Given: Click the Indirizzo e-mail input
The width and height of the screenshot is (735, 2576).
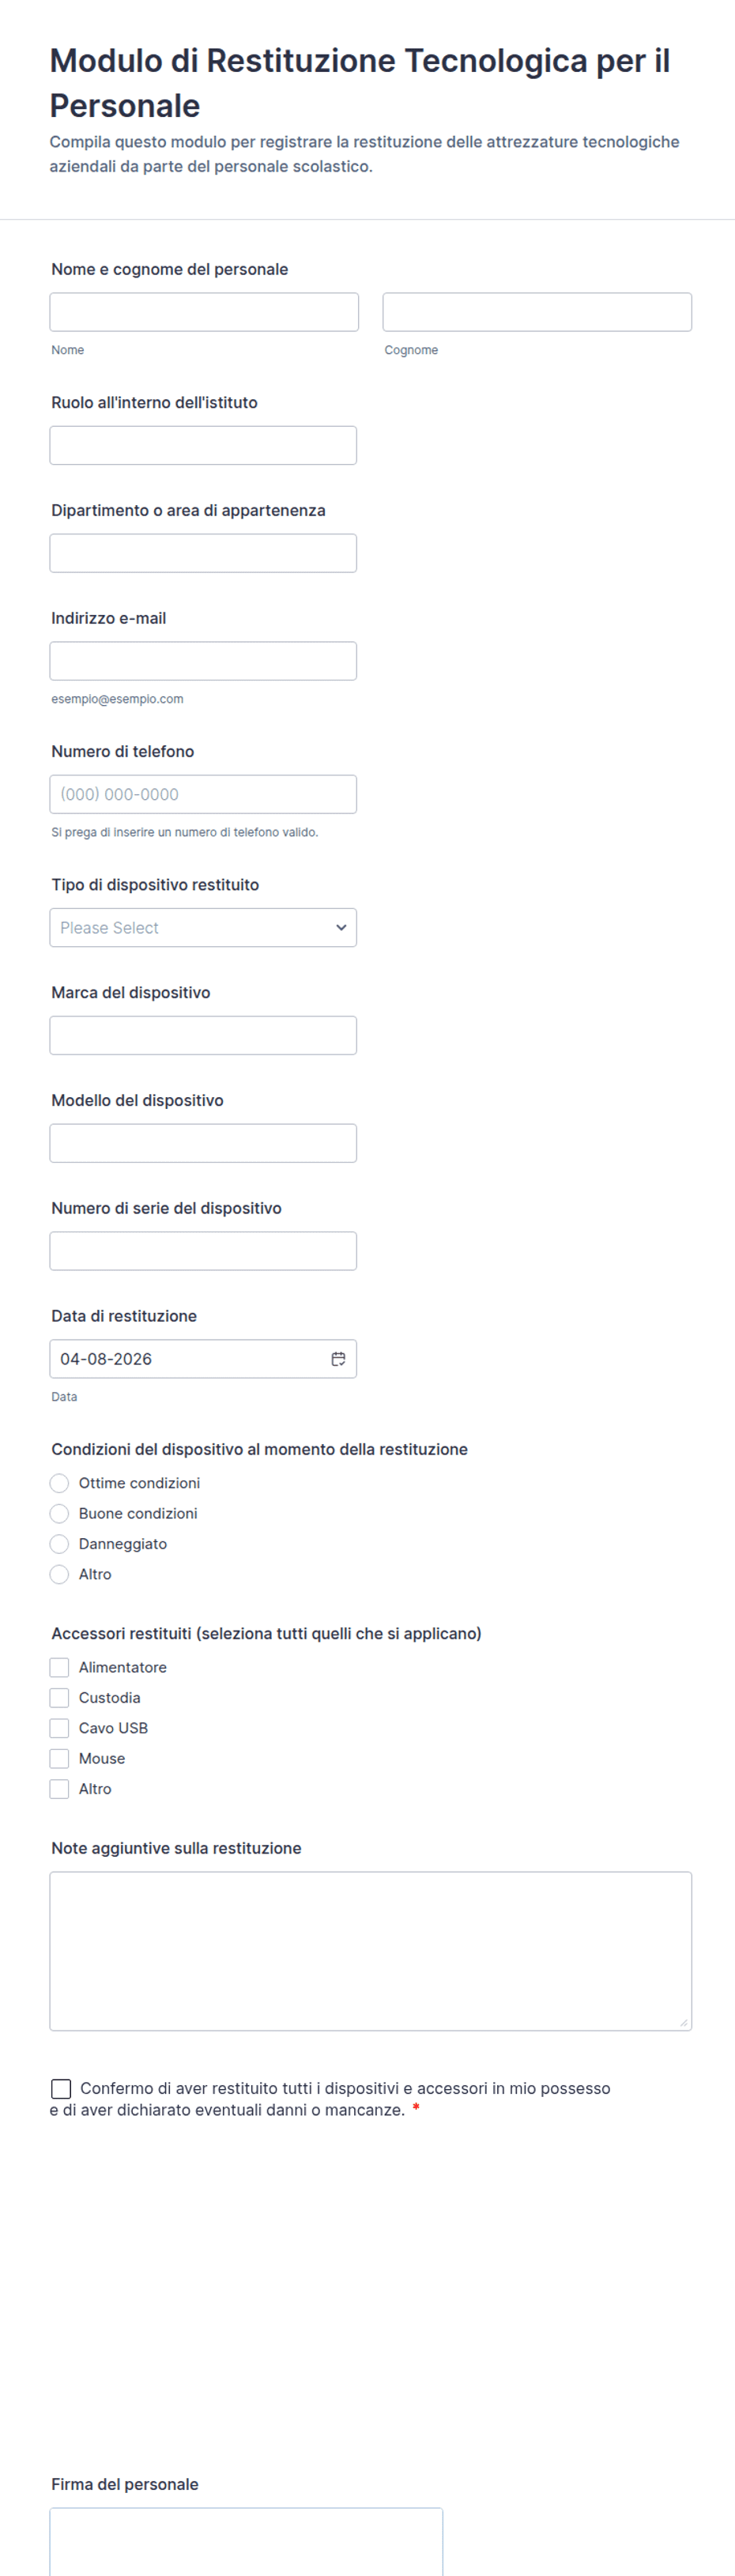Looking at the screenshot, I should point(203,661).
